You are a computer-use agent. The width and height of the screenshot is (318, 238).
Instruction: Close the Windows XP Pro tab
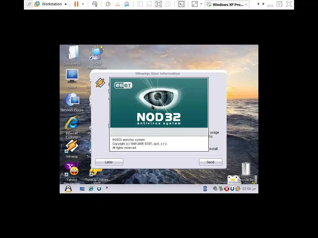coord(246,4)
